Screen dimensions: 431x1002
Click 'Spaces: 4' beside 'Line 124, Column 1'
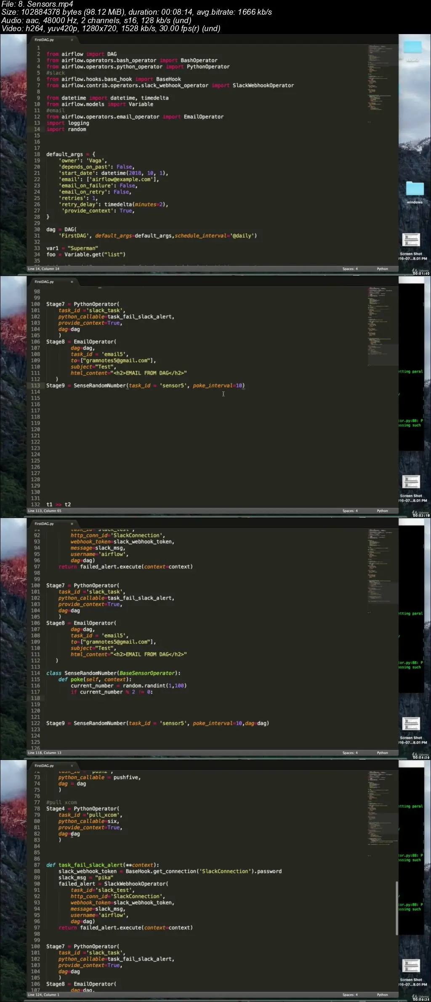350,995
